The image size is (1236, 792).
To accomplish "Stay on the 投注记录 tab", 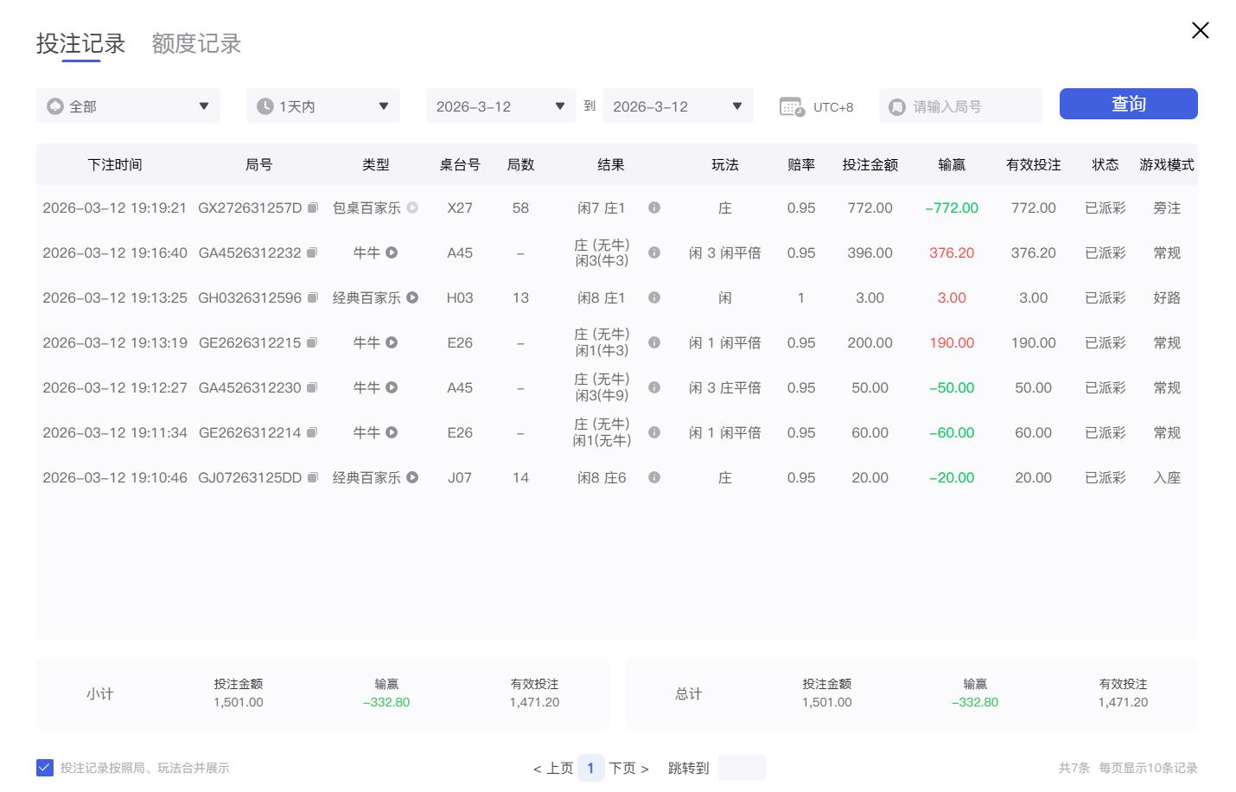I will [80, 43].
